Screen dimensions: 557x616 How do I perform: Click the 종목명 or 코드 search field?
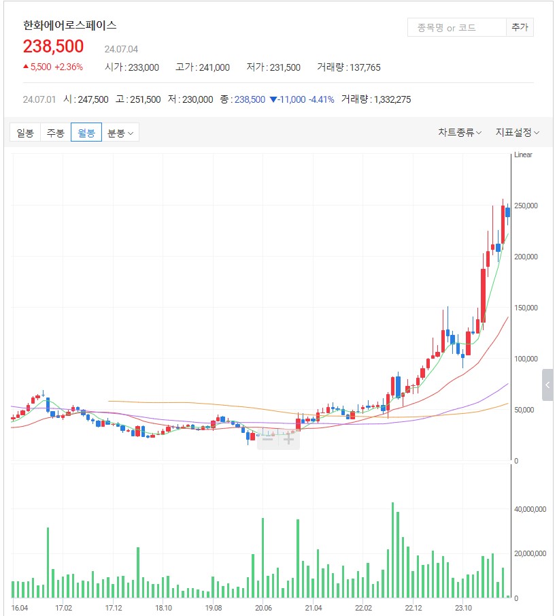pyautogui.click(x=456, y=28)
